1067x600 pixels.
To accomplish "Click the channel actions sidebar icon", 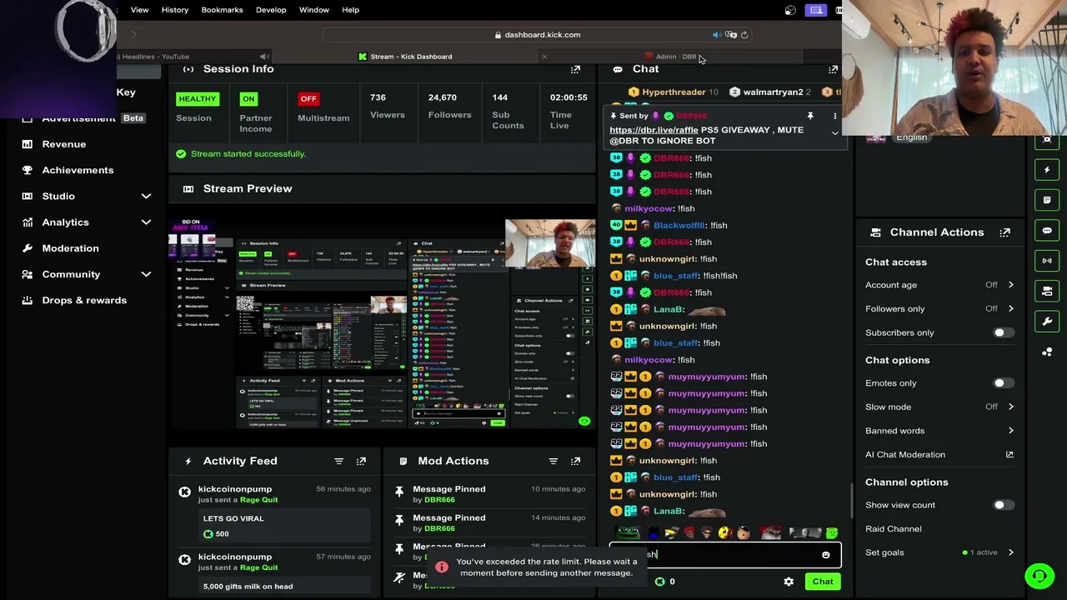I will (x=1047, y=291).
